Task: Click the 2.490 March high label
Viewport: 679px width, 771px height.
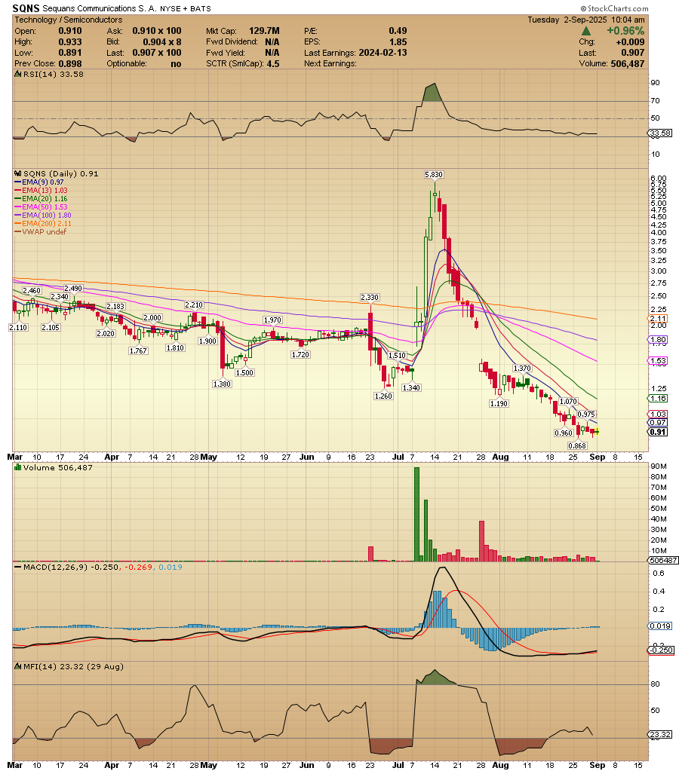Action: pyautogui.click(x=73, y=289)
